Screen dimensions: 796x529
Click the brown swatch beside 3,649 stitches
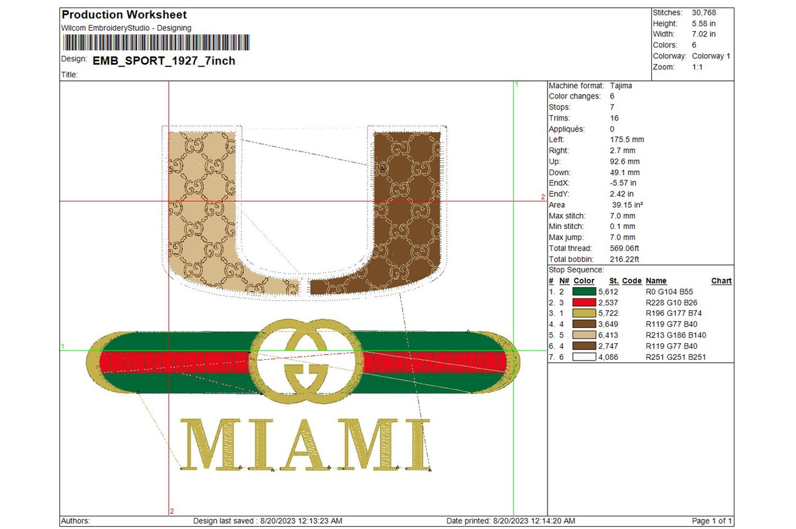click(584, 324)
